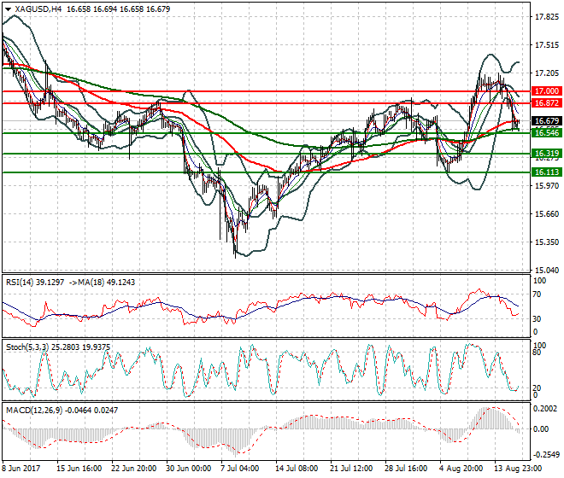Select the MACD(12,26,9) indicator label
564x478 pixels.
coord(34,410)
